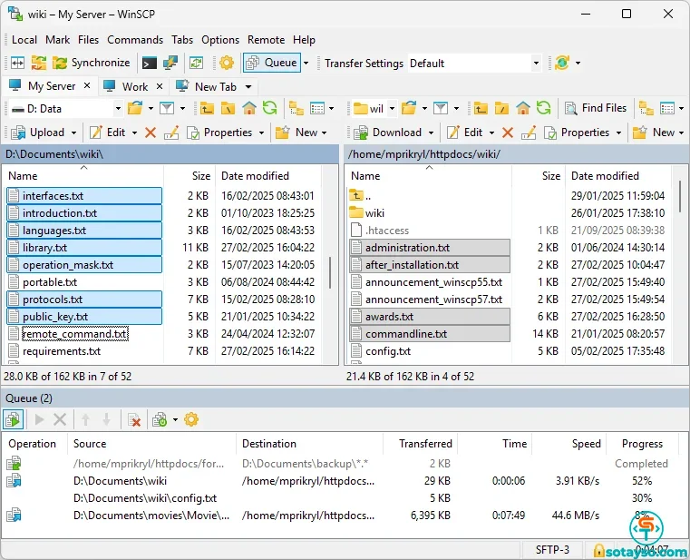Click the remote panel Rename pencil icon
The width and height of the screenshot is (690, 560).
coord(529,133)
